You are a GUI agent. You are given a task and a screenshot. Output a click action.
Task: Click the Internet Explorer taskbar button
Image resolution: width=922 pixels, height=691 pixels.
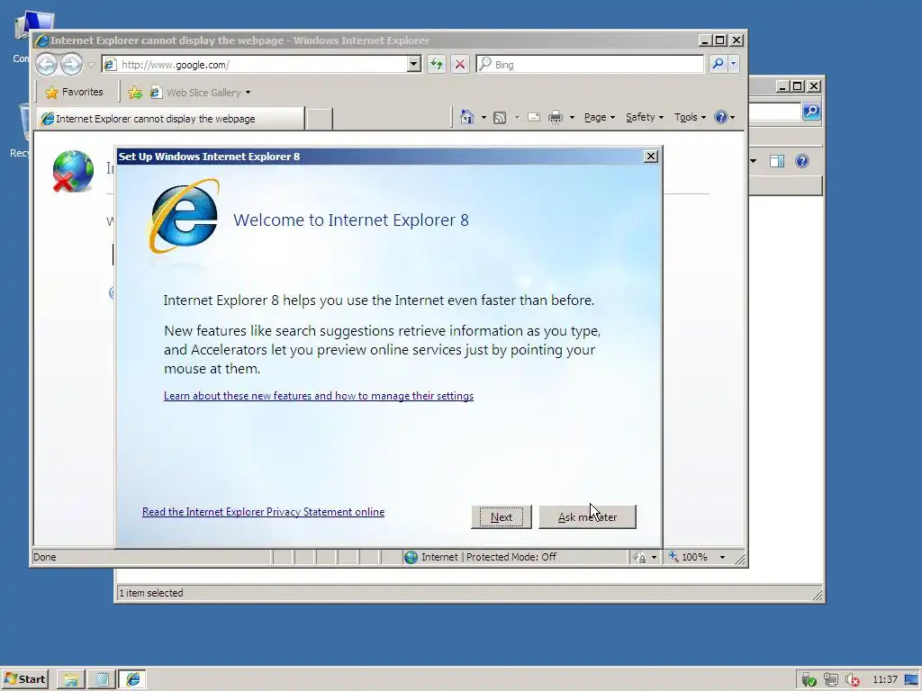click(x=133, y=679)
